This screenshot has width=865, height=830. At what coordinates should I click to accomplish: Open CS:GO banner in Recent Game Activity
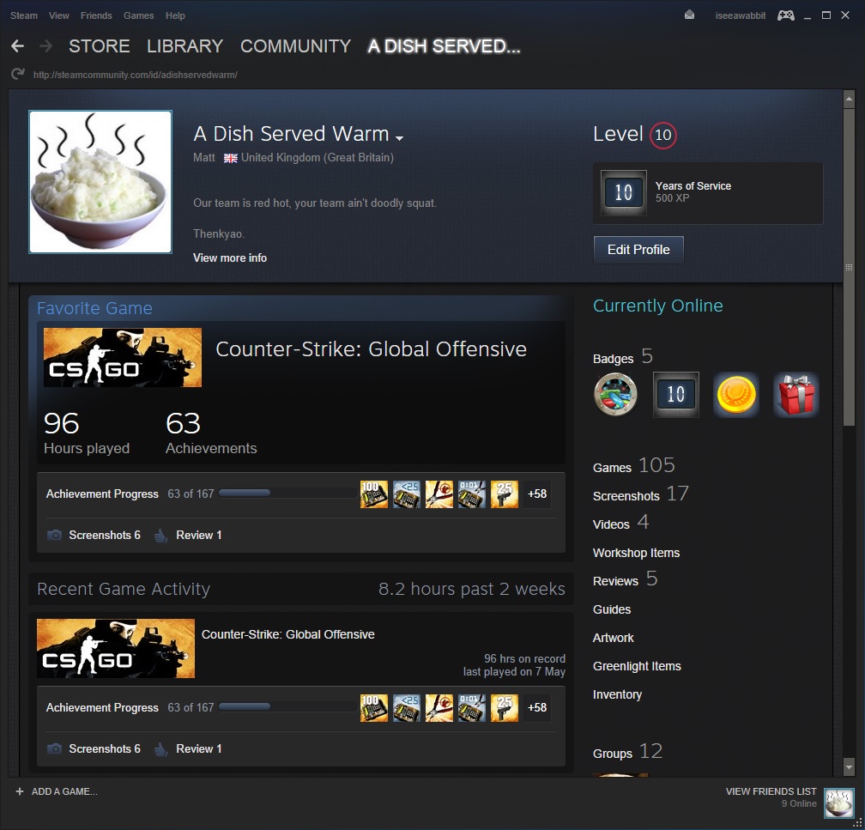116,648
